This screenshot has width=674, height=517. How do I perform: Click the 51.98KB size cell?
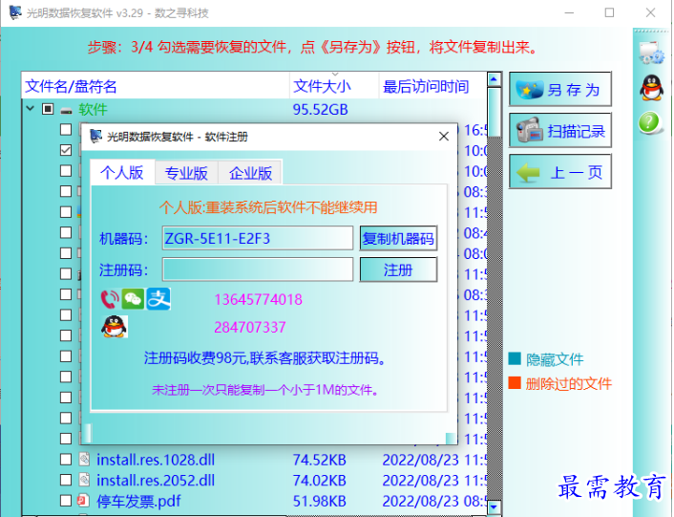tap(319, 501)
